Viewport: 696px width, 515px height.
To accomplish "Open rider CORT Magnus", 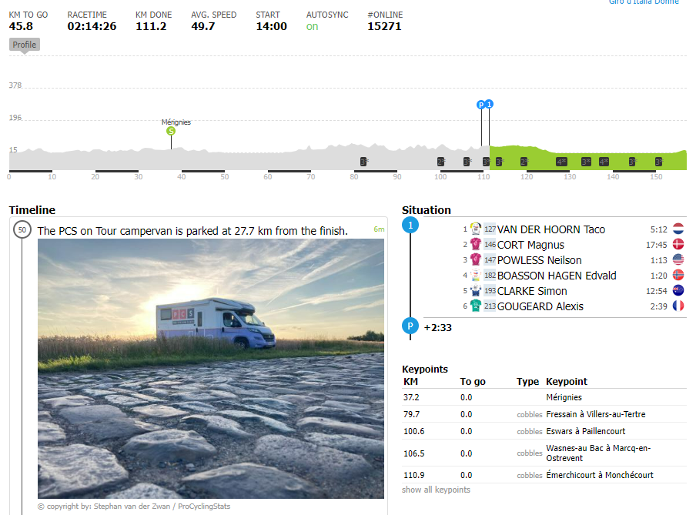I will click(530, 245).
